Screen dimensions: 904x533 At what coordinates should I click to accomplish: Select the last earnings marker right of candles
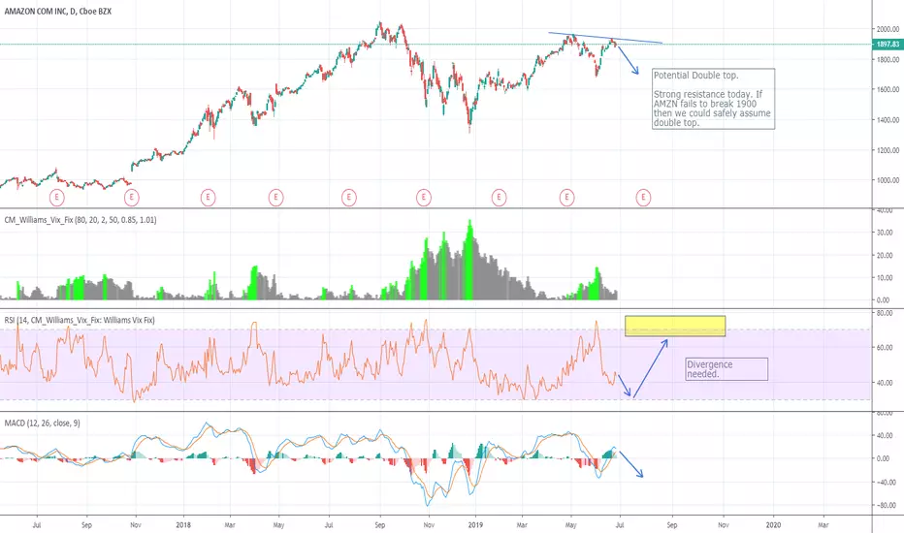[643, 197]
